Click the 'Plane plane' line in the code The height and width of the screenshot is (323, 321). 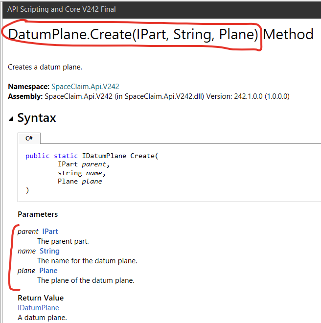[x=80, y=182]
